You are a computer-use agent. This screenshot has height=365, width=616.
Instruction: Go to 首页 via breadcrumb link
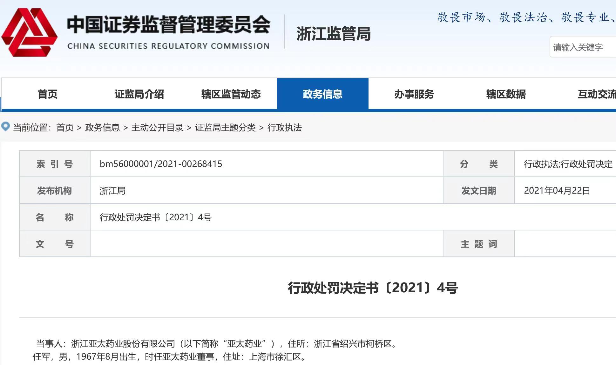tap(65, 128)
